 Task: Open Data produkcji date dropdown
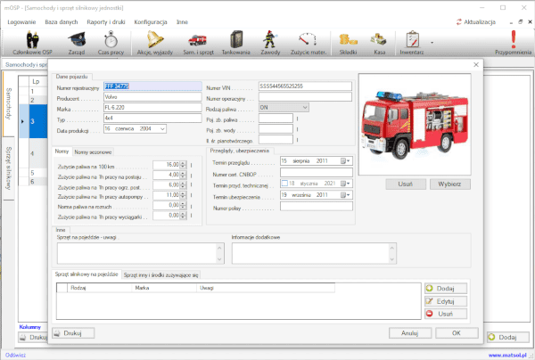click(162, 129)
